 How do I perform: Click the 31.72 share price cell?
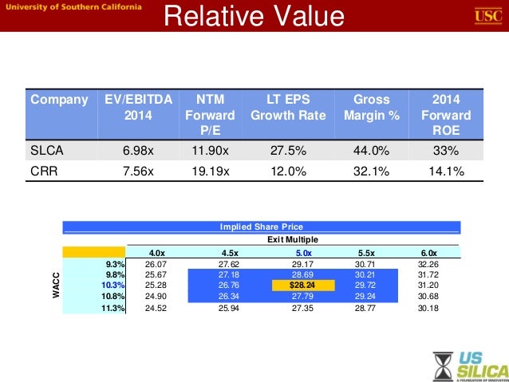pos(428,274)
